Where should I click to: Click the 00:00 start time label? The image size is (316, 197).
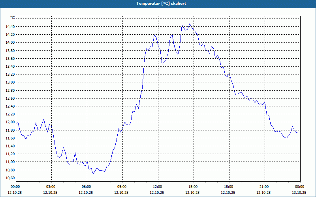(x=15, y=187)
